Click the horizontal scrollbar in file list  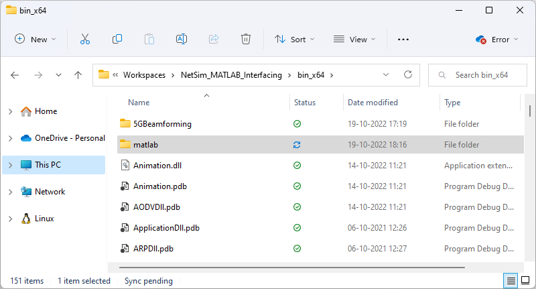pyautogui.click(x=292, y=267)
